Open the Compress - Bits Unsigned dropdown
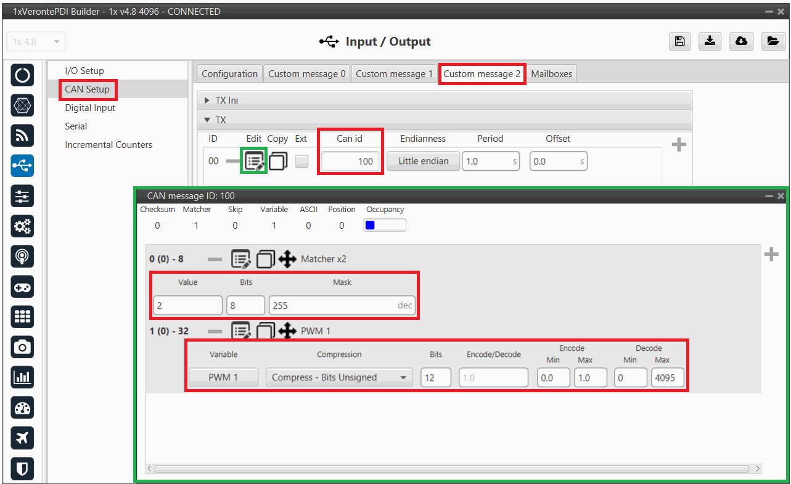Image resolution: width=791 pixels, height=484 pixels. (x=339, y=377)
